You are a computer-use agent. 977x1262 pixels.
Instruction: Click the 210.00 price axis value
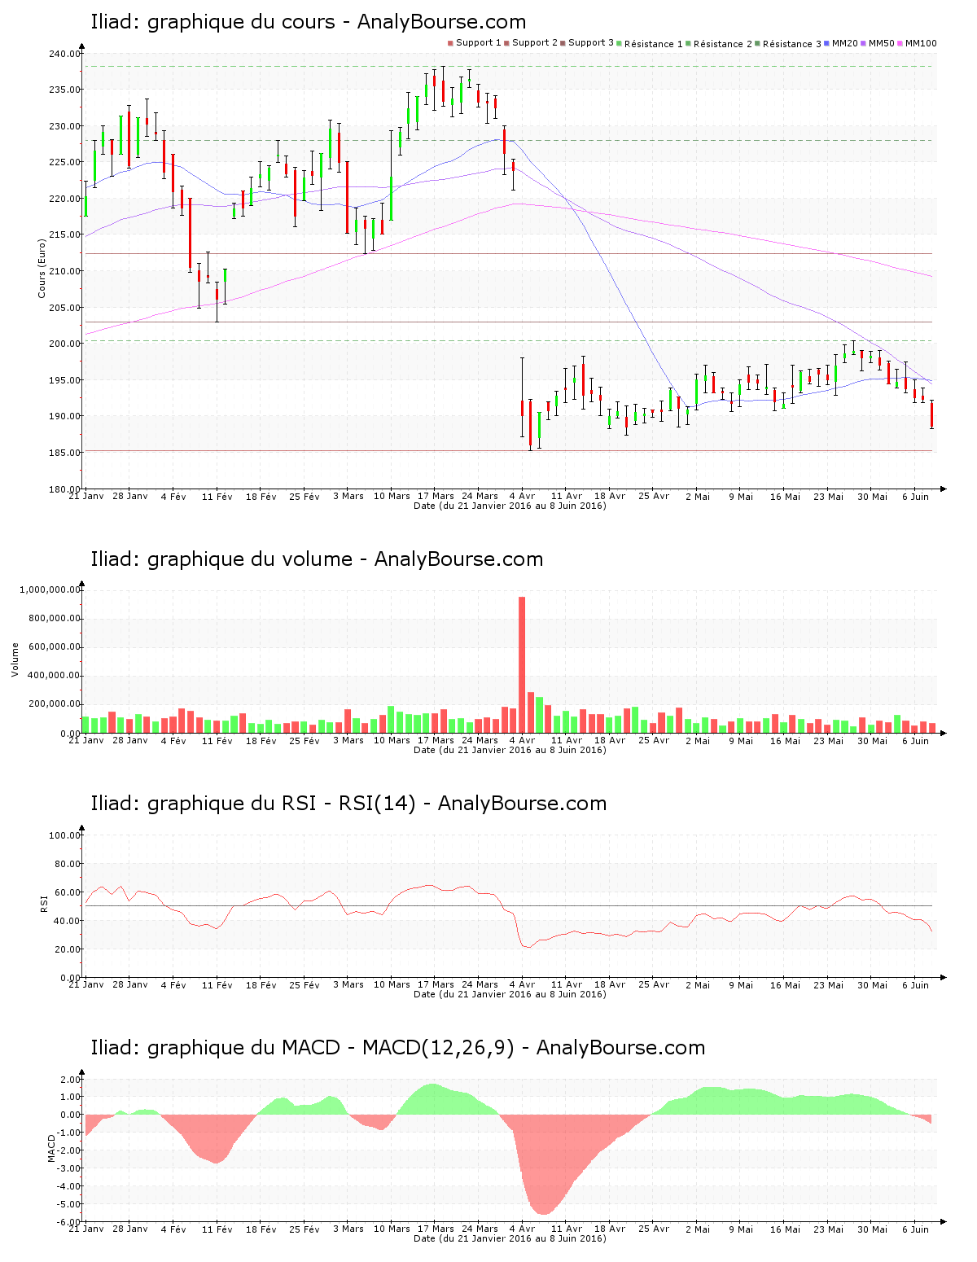click(65, 271)
